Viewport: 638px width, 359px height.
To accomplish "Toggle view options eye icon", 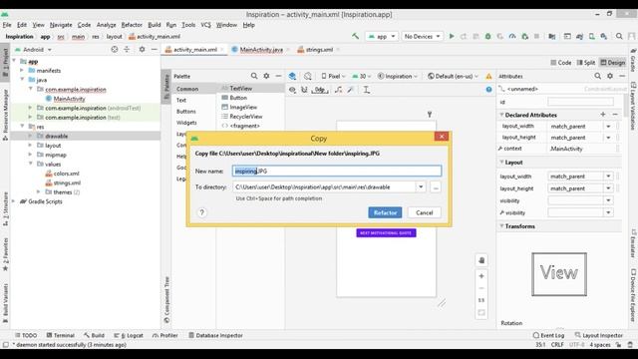I will [292, 90].
